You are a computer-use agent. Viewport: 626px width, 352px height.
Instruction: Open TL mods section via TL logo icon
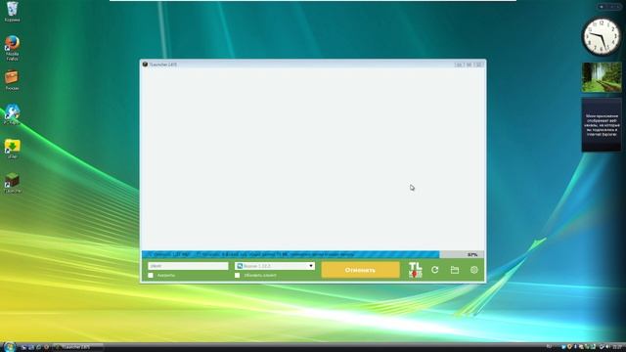[x=415, y=270]
